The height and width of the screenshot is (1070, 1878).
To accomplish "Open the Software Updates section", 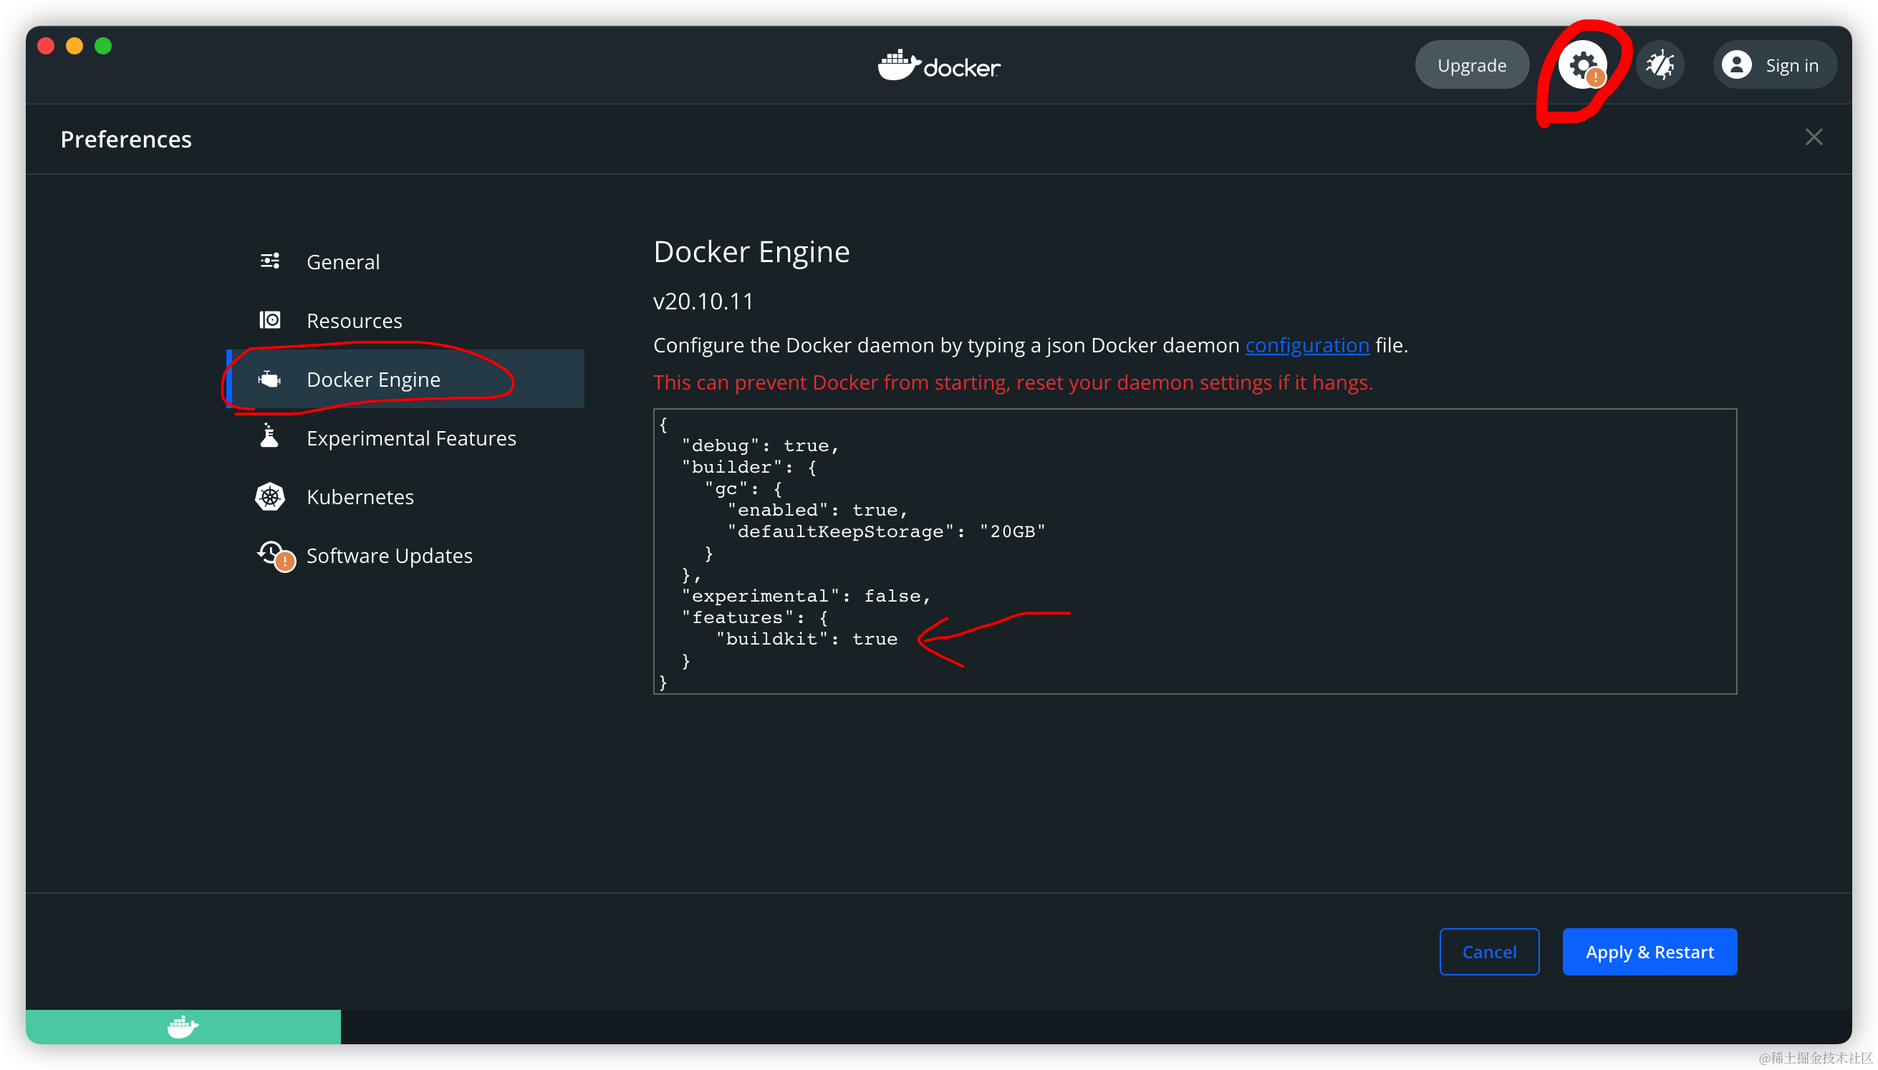I will click(x=405, y=556).
